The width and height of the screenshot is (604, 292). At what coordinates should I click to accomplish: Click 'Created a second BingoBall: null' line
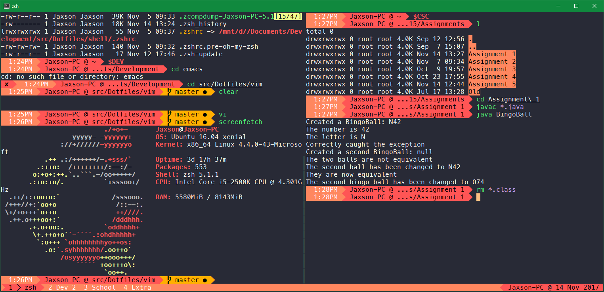(x=369, y=152)
